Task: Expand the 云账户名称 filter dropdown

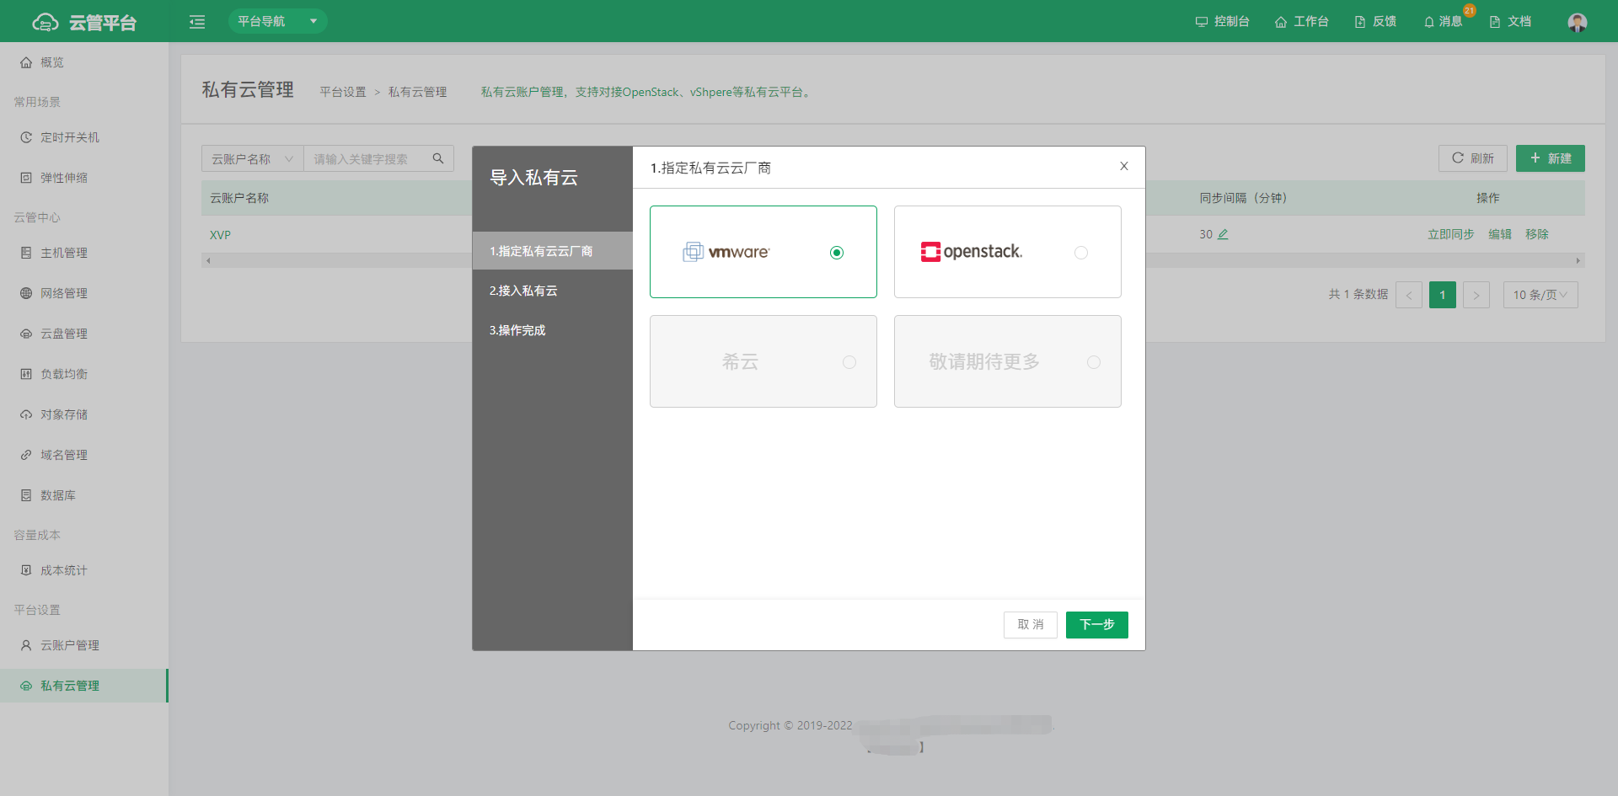Action: coord(252,158)
